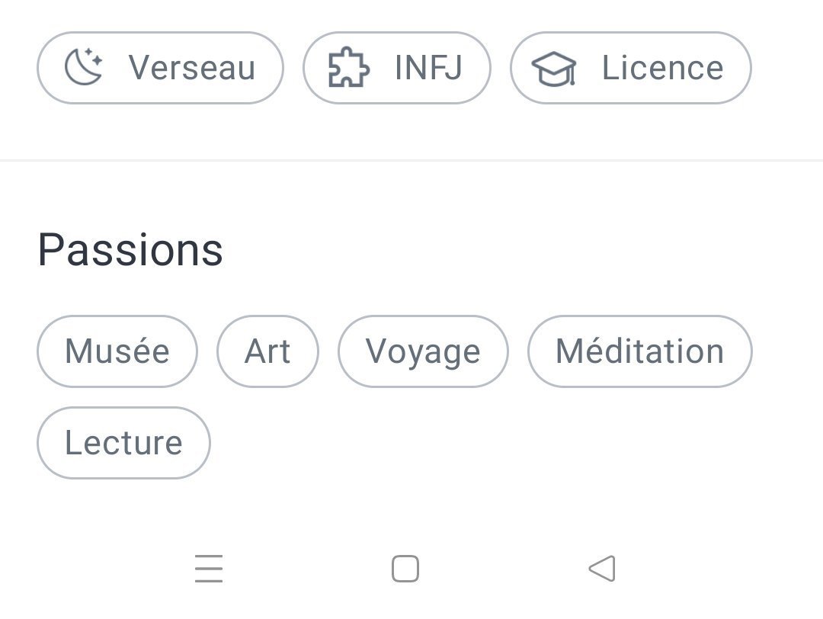Open Android recent apps menu icon
This screenshot has height=619, width=823.
pos(209,569)
